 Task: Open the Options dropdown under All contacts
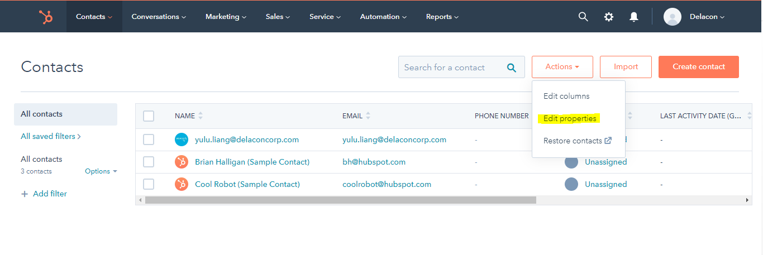click(x=101, y=171)
